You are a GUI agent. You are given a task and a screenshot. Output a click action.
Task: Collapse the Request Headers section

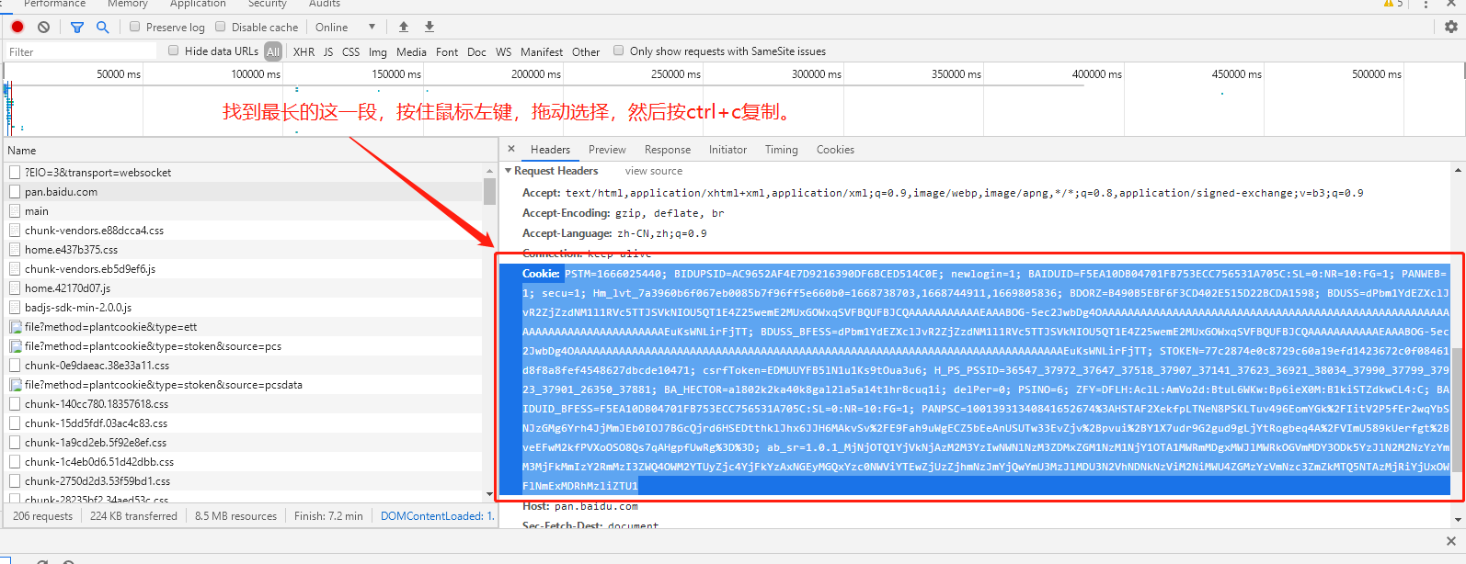point(508,171)
